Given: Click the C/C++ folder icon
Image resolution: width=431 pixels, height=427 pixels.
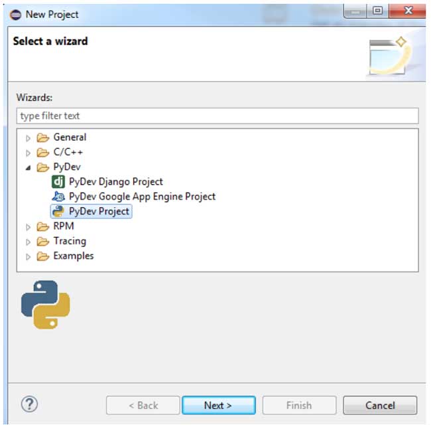Looking at the screenshot, I should 43,152.
